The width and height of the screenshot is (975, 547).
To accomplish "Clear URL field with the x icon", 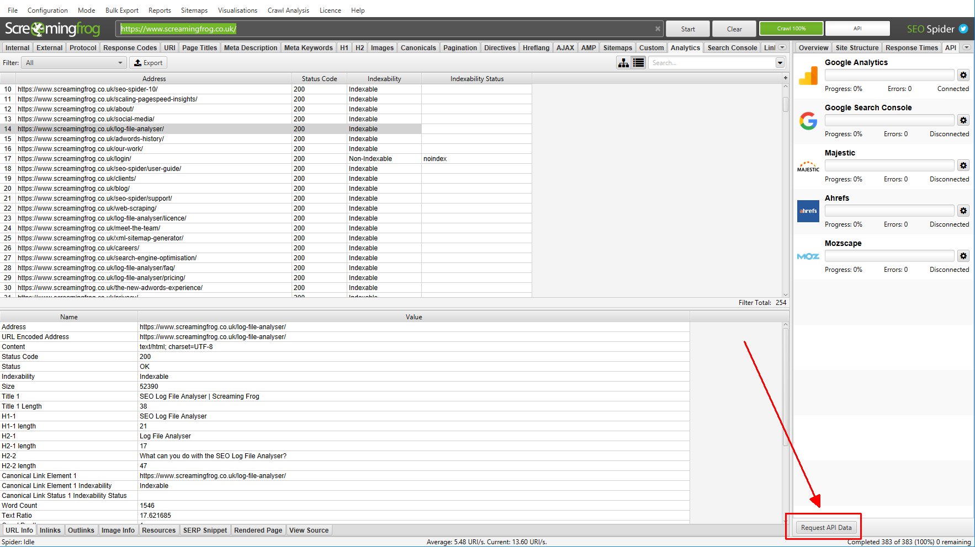I will pos(658,29).
